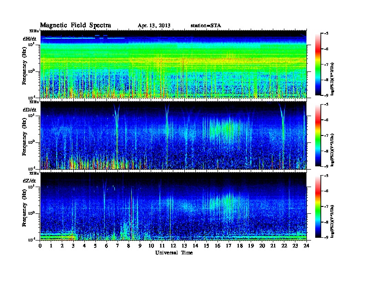Image resolution: width=365 pixels, height=282 pixels.
Task: Click hour 18 on the Universal Time axis
Action: (x=240, y=246)
